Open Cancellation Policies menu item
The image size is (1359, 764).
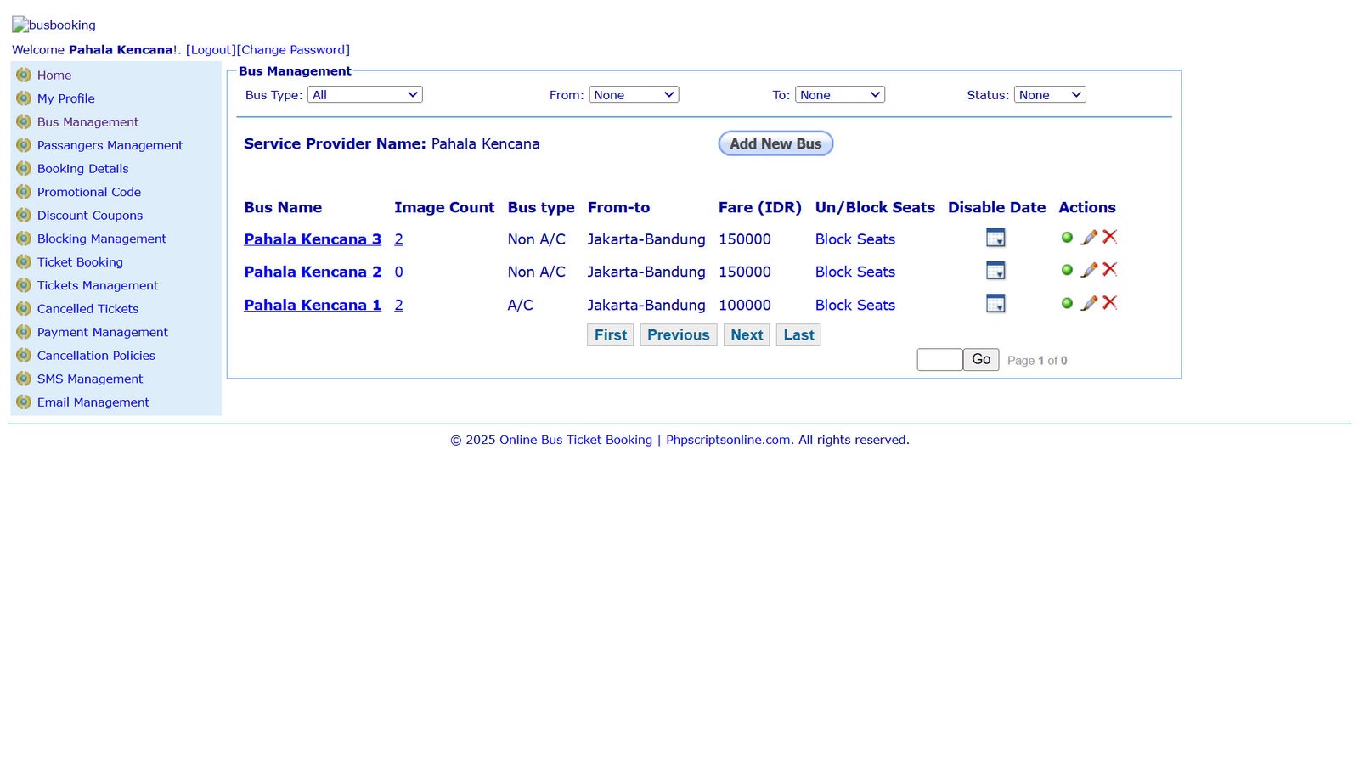[96, 356]
